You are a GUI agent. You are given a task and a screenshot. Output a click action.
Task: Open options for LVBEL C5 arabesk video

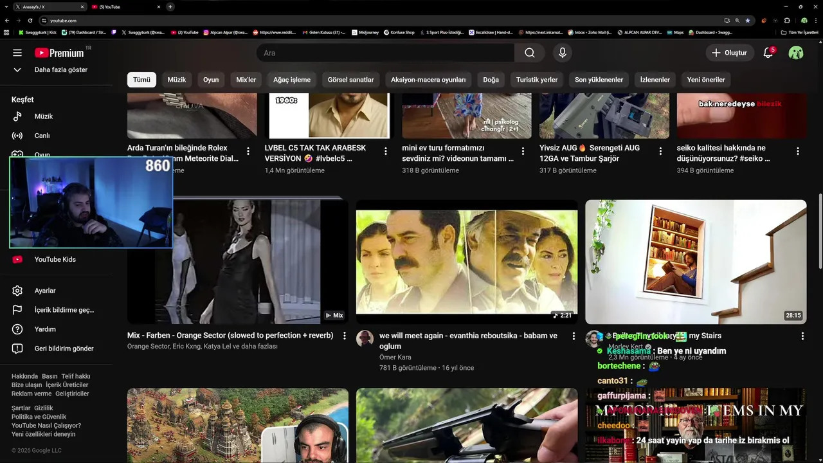tap(386, 151)
